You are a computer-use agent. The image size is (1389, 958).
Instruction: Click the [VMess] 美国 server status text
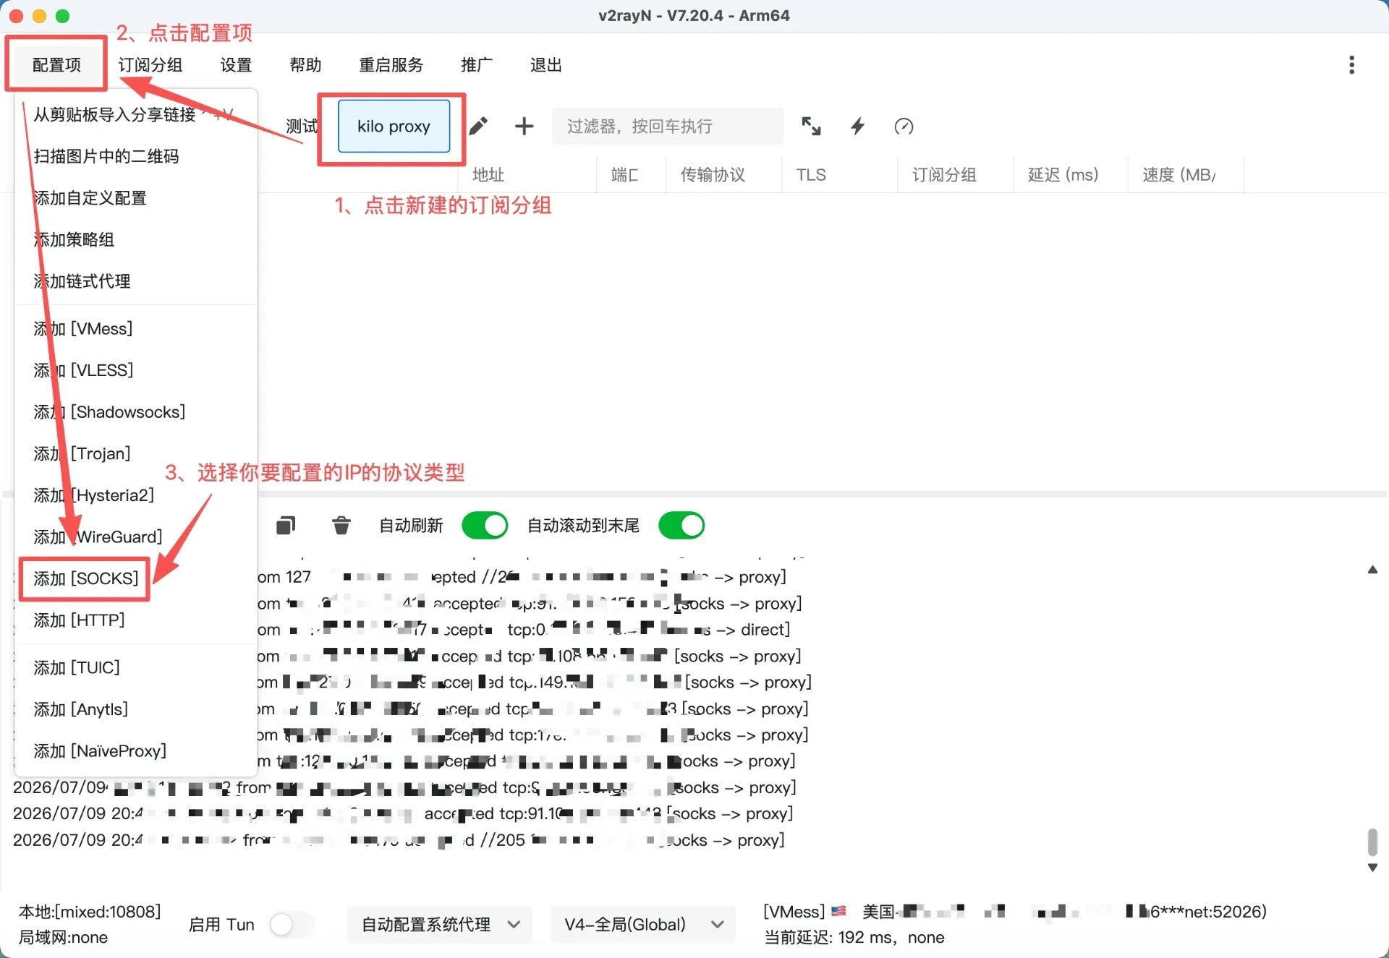point(1015,912)
